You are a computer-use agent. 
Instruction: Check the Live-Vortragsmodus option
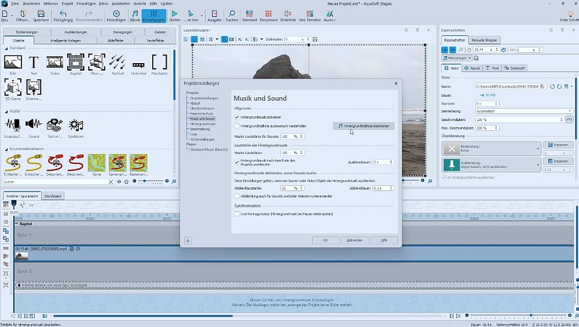(x=237, y=214)
